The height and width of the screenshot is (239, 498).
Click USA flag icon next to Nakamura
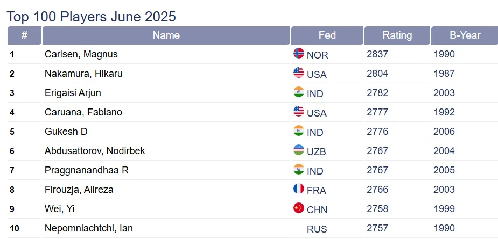[x=299, y=73]
